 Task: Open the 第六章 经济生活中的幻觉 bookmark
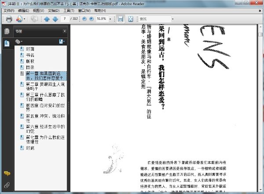(x=45, y=129)
